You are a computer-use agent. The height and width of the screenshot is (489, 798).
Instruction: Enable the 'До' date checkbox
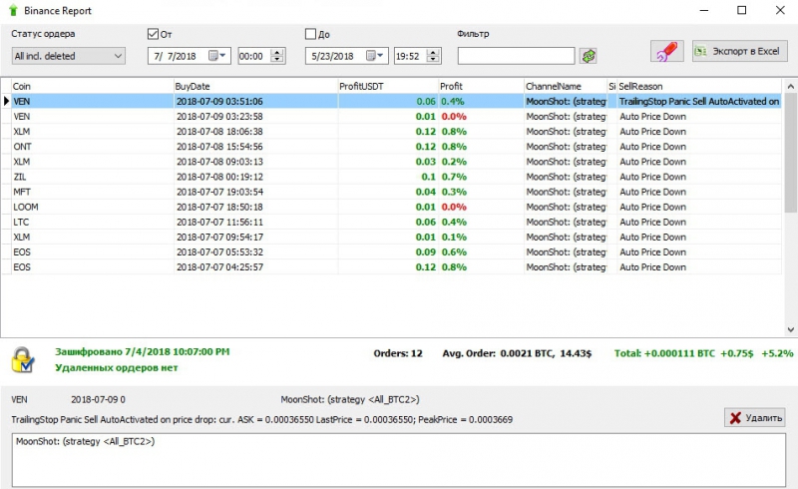point(310,34)
